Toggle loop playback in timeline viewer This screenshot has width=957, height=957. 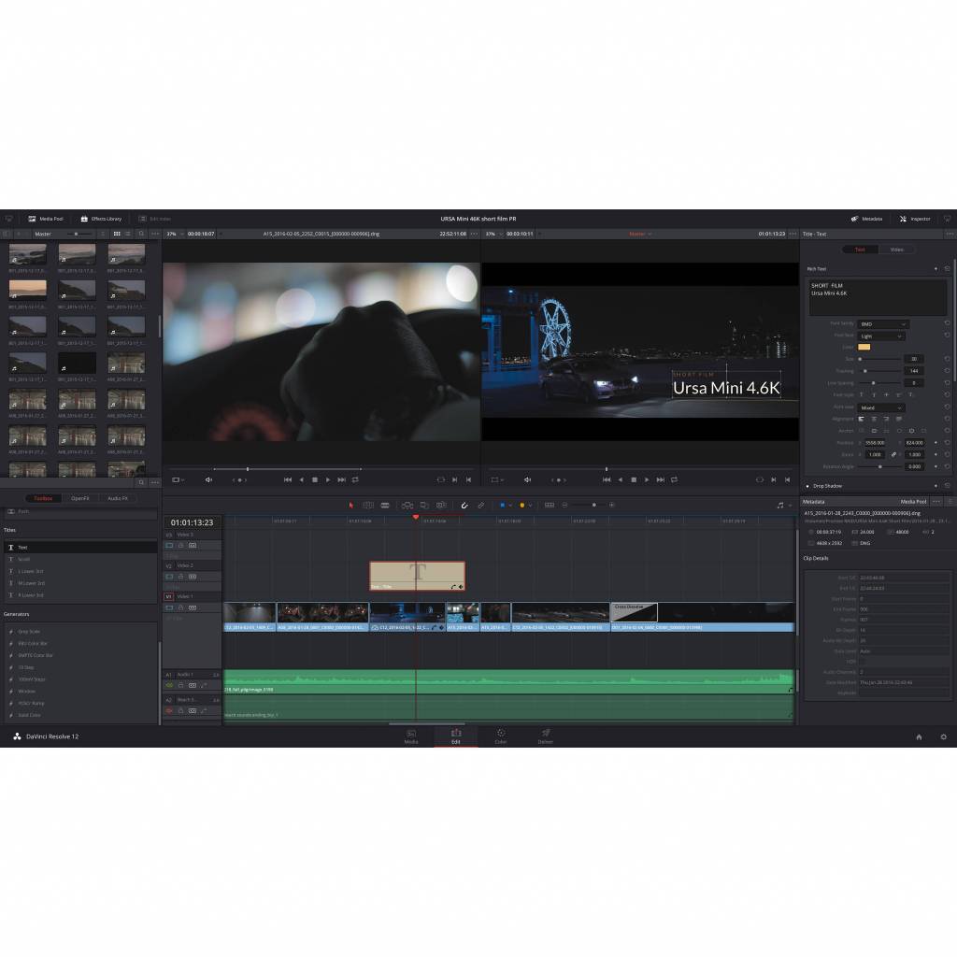click(675, 479)
